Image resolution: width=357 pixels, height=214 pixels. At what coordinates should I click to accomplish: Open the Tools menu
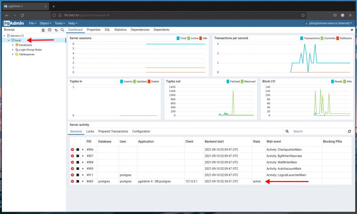click(x=59, y=23)
